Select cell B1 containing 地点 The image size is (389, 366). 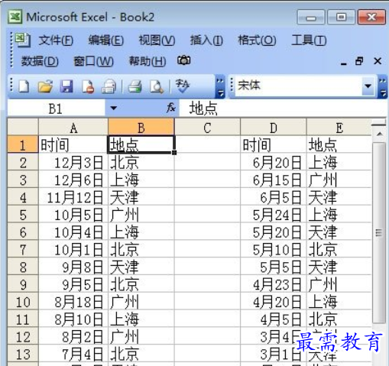pyautogui.click(x=141, y=144)
